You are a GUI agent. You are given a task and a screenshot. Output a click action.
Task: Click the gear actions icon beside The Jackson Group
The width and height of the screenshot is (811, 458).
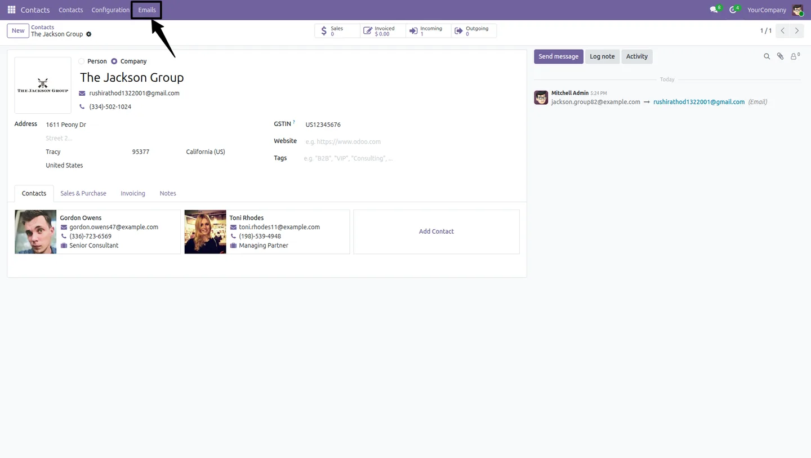(x=88, y=34)
